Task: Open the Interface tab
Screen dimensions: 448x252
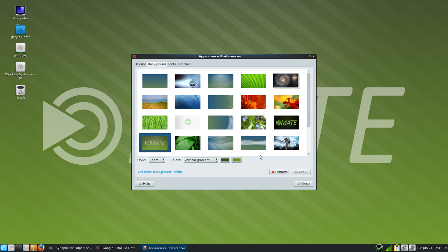Action: (x=185, y=64)
